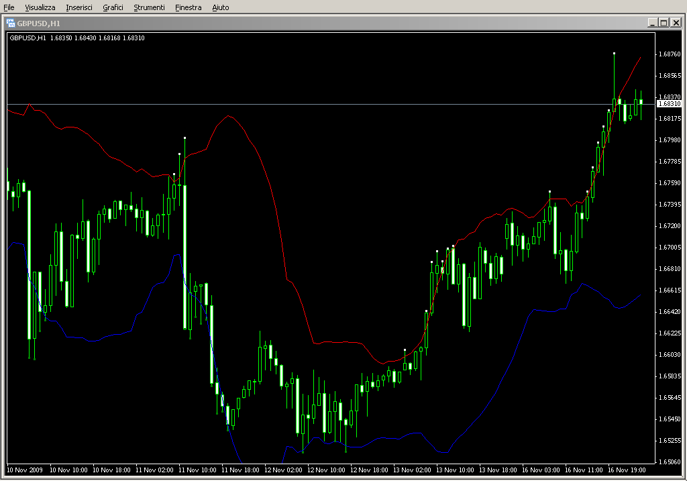Screen dimensions: 687x481
Task: Click price scale value 1.65835
Action: tap(670, 376)
